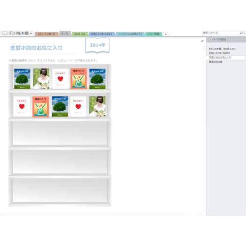
Task: Click the 2014年 open-book graphic
Action: coord(97,45)
